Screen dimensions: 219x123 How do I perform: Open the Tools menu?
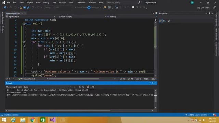point(71,2)
